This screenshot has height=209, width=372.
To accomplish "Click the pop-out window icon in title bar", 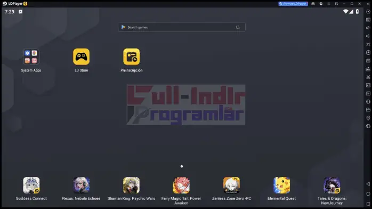I will tap(336, 4).
